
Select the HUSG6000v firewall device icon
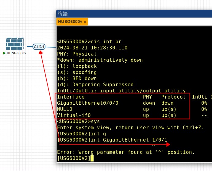(x=15, y=44)
